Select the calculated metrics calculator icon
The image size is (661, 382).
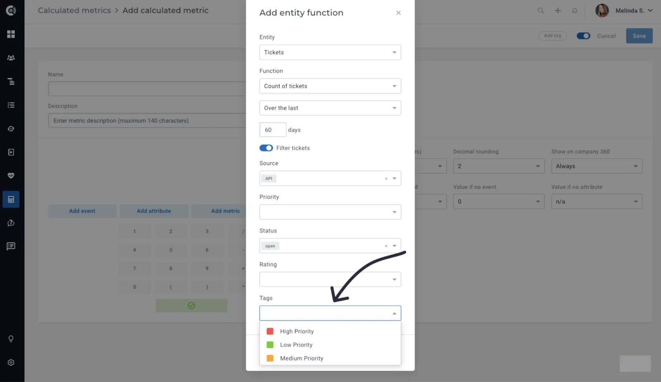pyautogui.click(x=11, y=199)
